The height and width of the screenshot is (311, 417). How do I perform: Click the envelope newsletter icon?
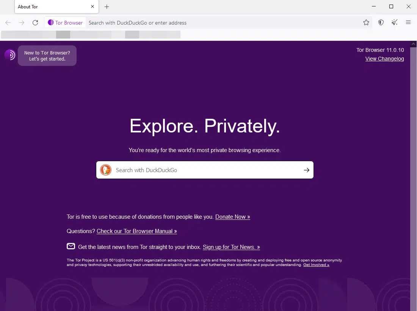71,246
